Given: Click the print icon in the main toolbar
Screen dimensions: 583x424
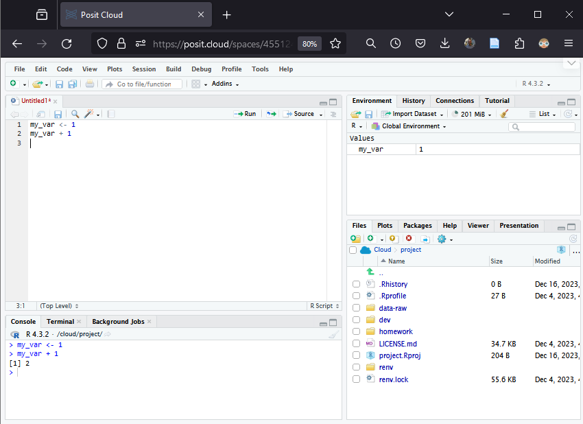Looking at the screenshot, I should click(90, 84).
